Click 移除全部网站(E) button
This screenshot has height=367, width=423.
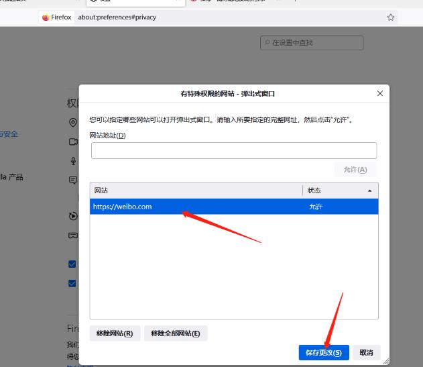click(x=176, y=333)
